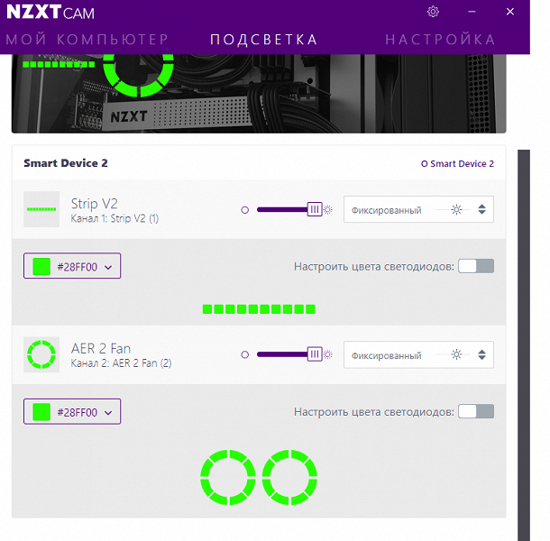Click the NZXT CAM logo
Viewport: 550px width, 541px height.
click(50, 12)
